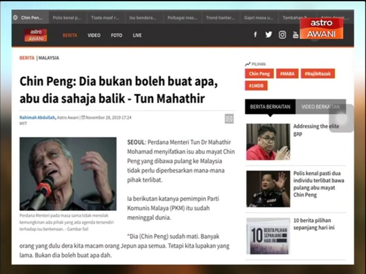366x274 pixels.
Task: Switch to the BERITA BERKAITAN tab
Action: 270,107
